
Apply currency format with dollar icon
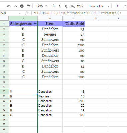[x=53, y=6]
